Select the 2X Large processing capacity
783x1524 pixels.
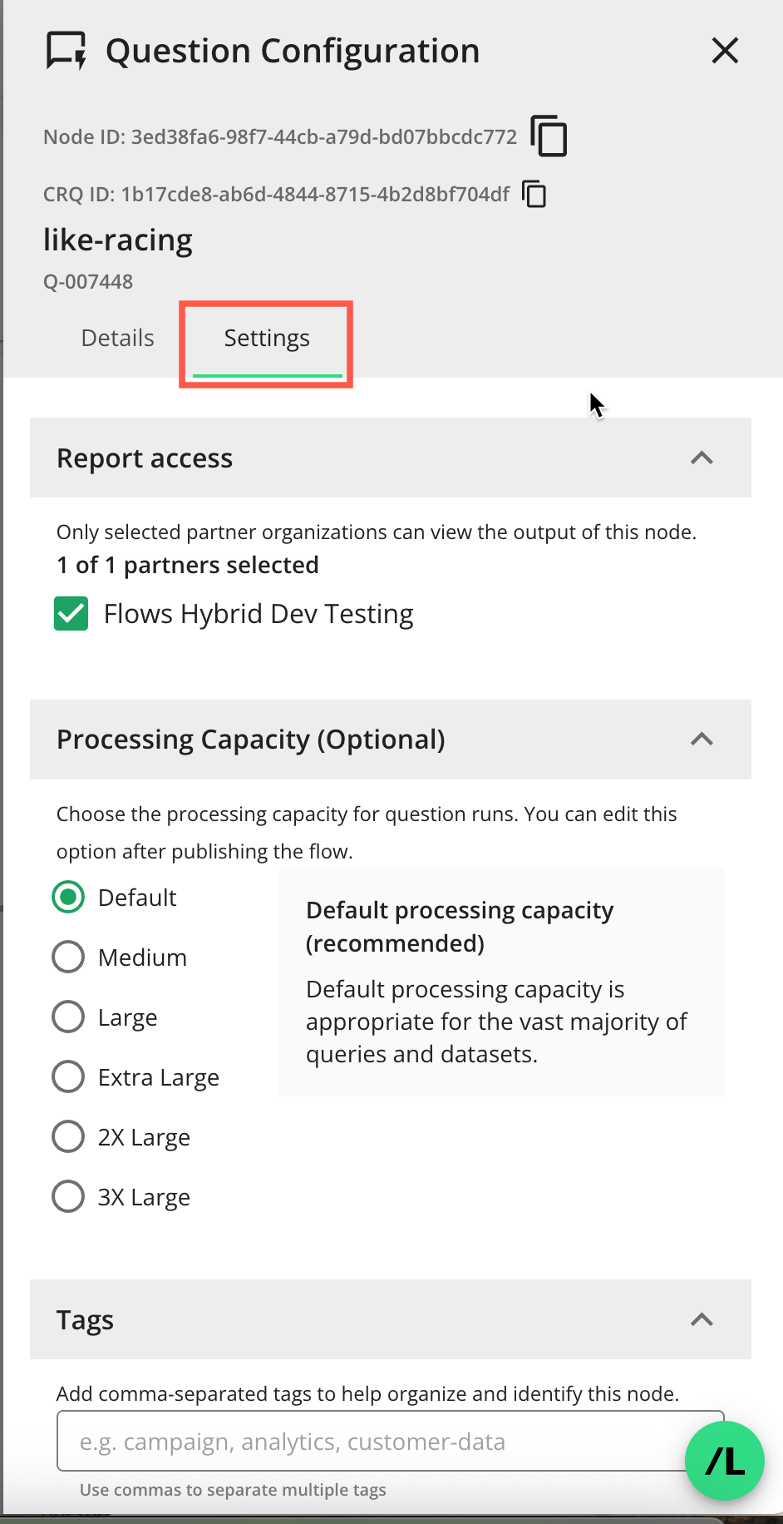pyautogui.click(x=68, y=1136)
